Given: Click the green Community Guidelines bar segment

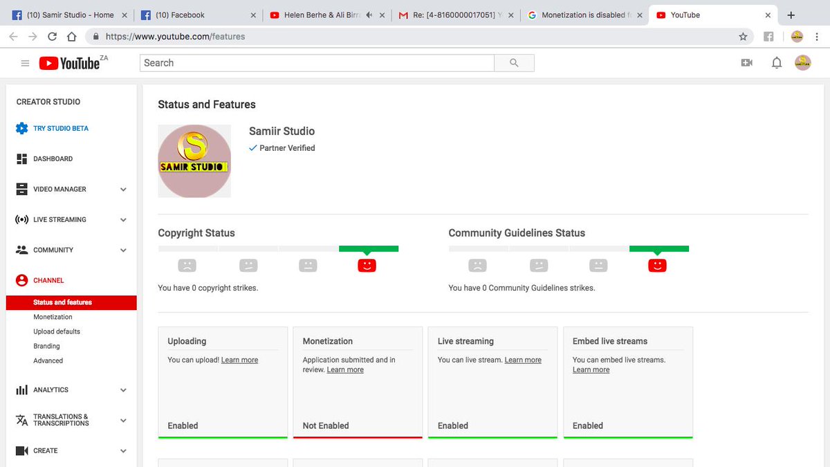Looking at the screenshot, I should click(x=659, y=248).
